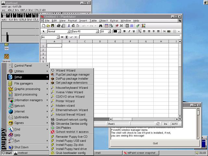This screenshot has height=156, width=208.
Task: Click the binoculars Find icon
Action: (x=100, y=26)
